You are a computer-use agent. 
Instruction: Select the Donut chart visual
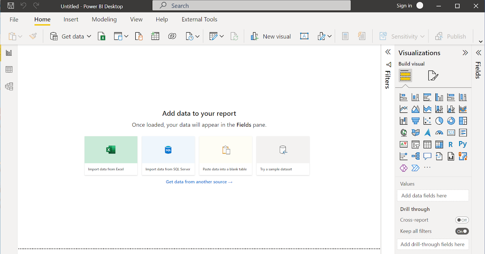[451, 121]
